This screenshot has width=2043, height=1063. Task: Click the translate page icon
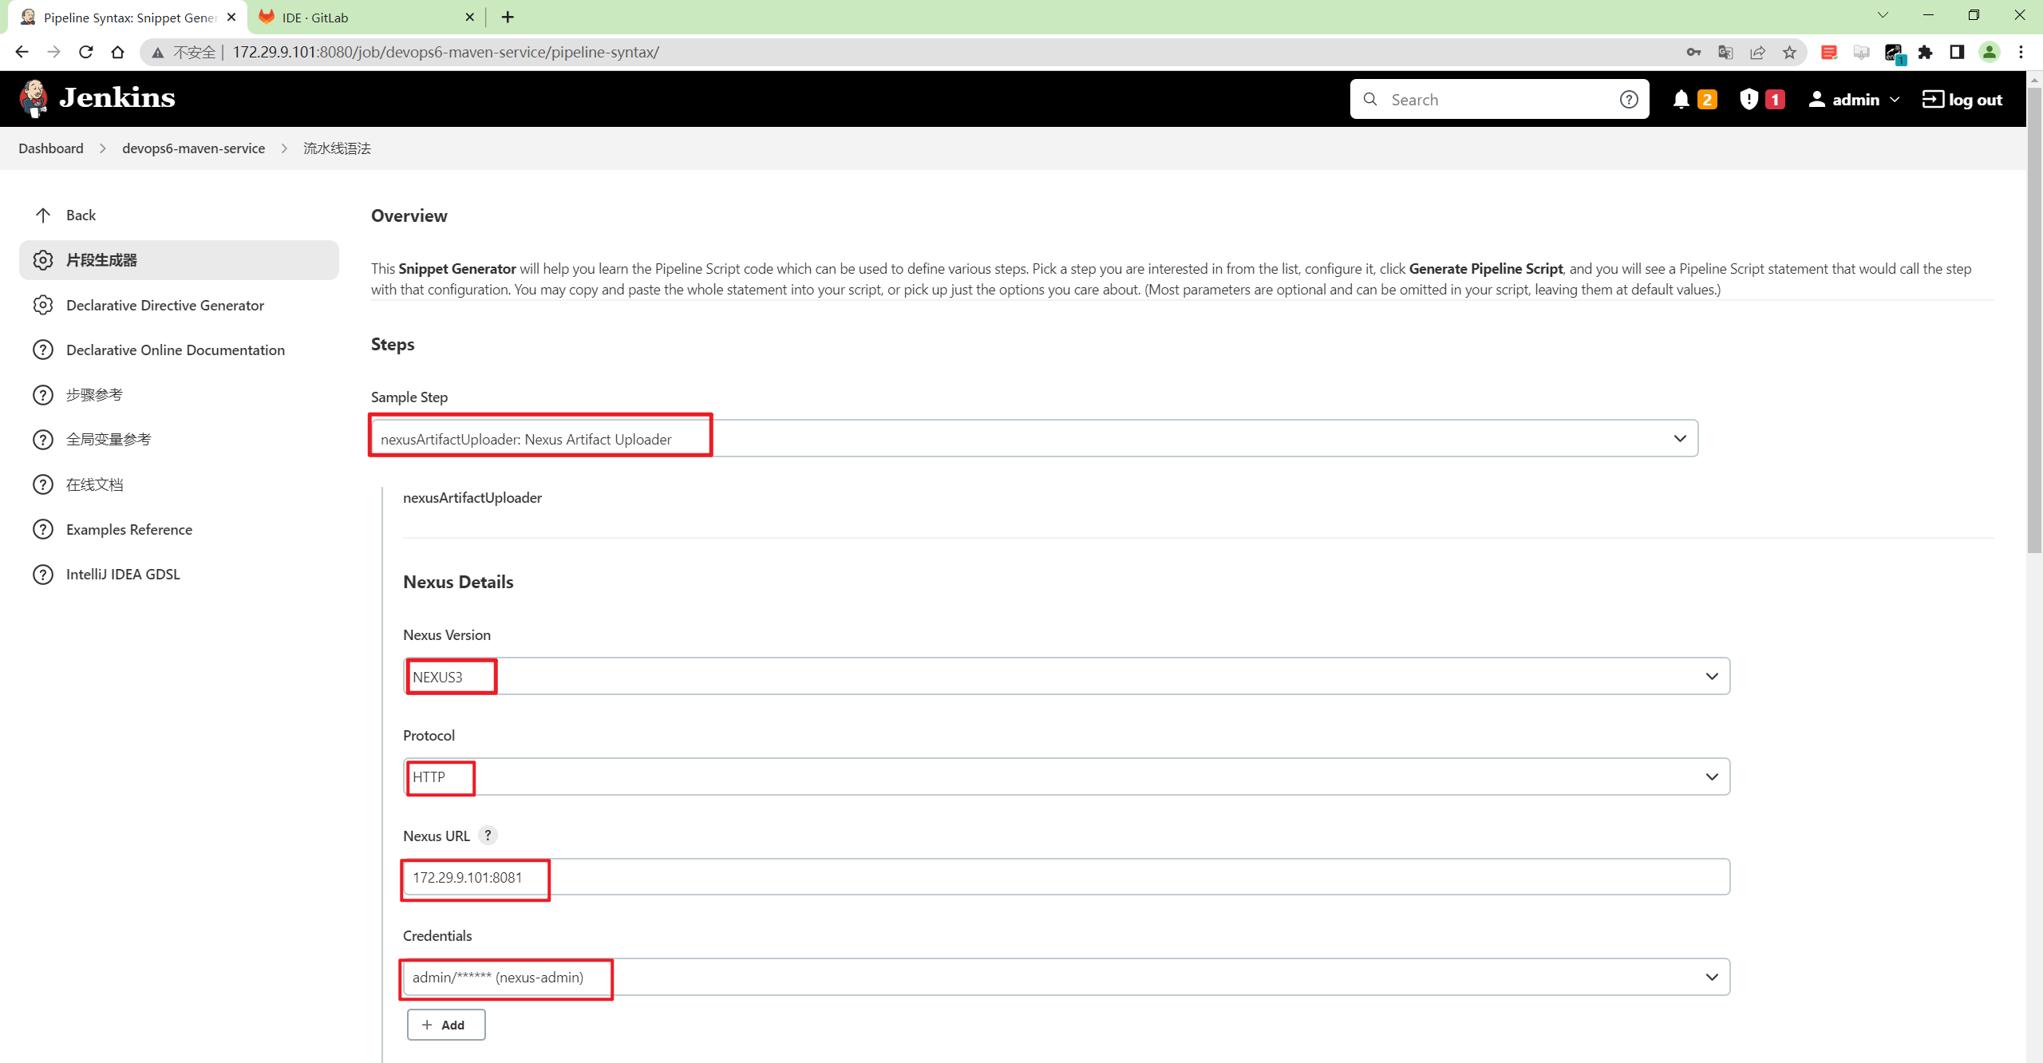coord(1725,52)
